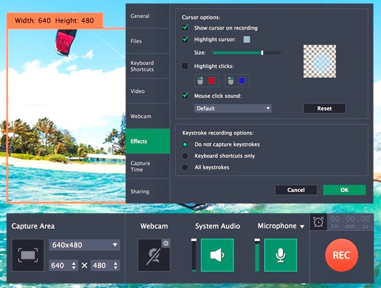Enable the Highlight clicks checkbox
381x288 pixels.
click(185, 66)
